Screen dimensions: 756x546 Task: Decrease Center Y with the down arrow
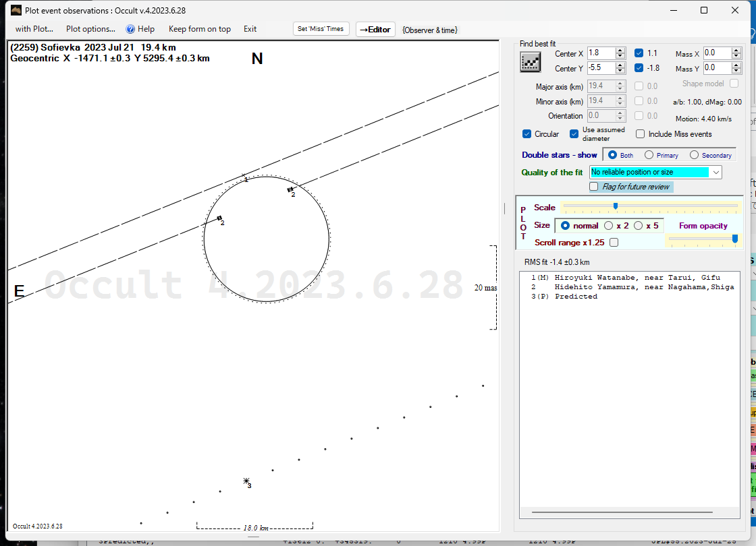(x=620, y=71)
